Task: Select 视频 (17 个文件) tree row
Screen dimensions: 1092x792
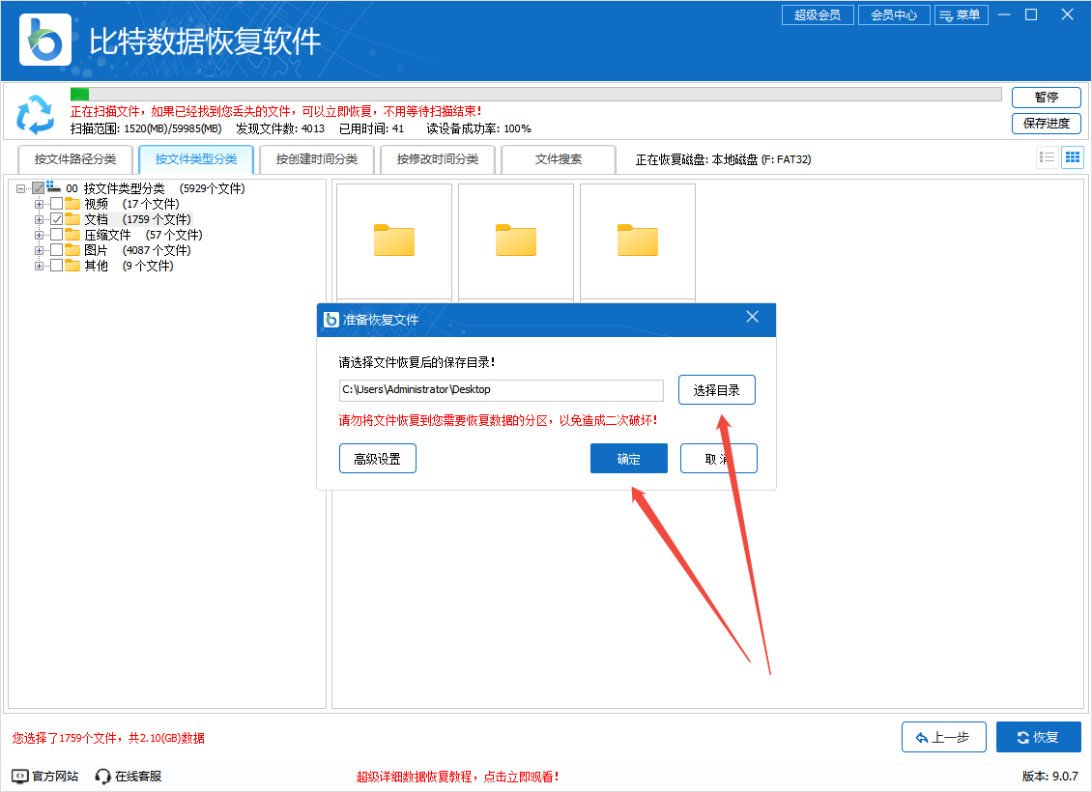Action: [131, 204]
